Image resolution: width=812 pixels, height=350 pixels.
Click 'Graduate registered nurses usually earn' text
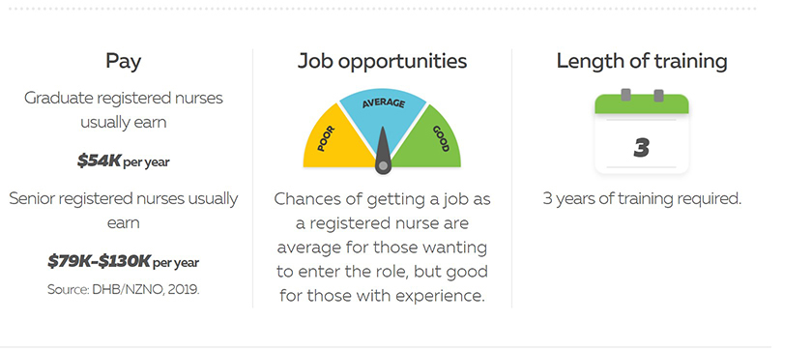coord(124,110)
